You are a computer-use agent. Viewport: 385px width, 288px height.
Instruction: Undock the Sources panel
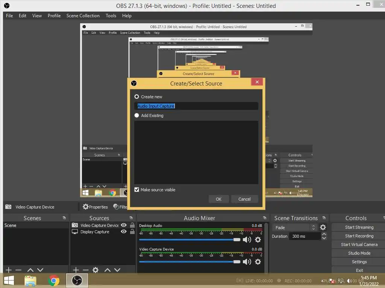[x=131, y=218]
